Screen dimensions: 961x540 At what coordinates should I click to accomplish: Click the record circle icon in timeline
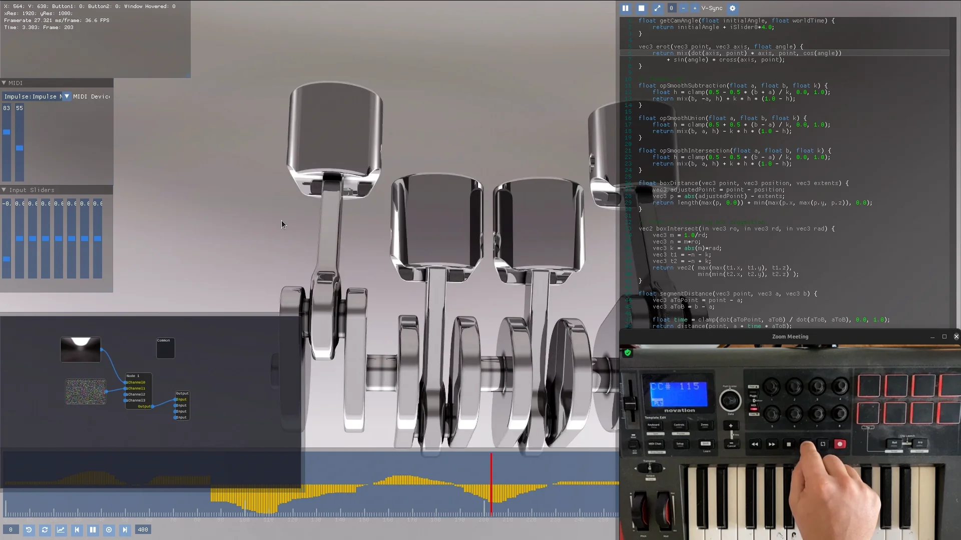pyautogui.click(x=109, y=529)
